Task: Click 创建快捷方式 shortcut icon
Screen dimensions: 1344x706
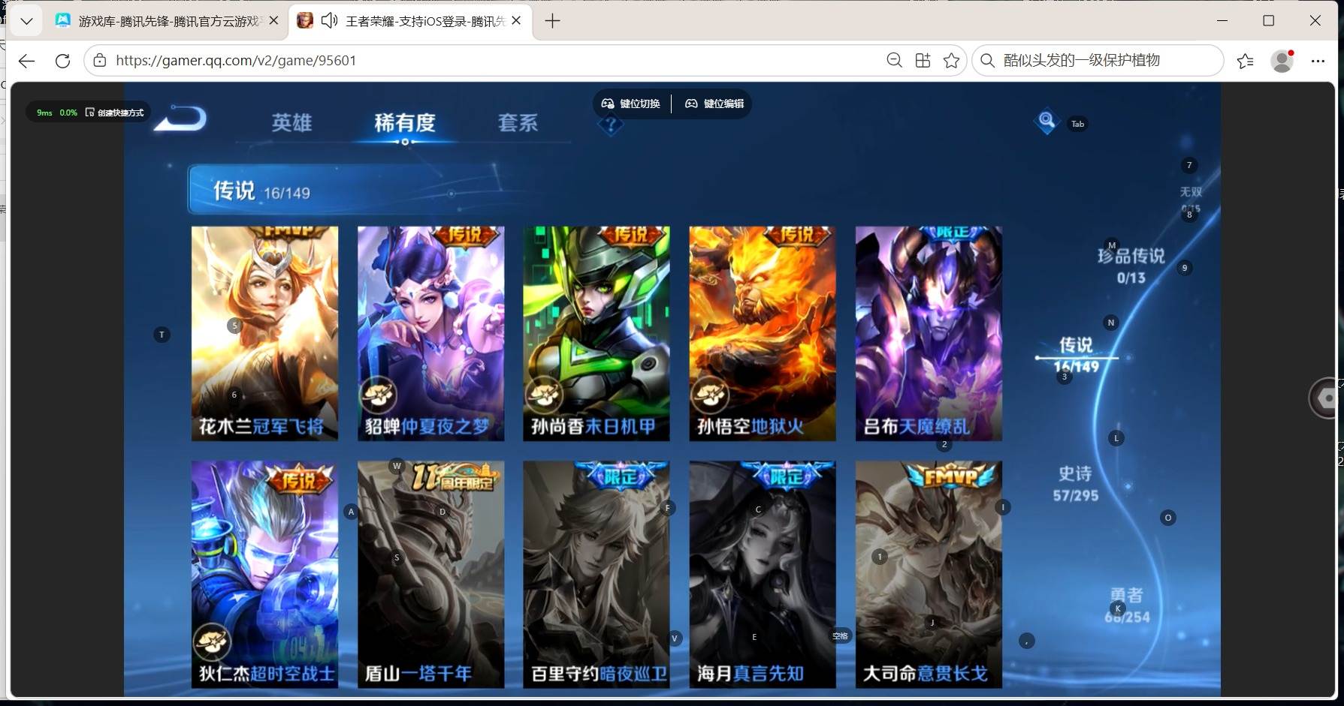Action: coord(90,113)
